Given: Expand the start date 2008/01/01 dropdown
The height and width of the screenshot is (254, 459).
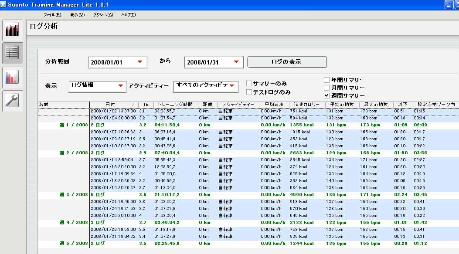Looking at the screenshot, I should (x=140, y=62).
